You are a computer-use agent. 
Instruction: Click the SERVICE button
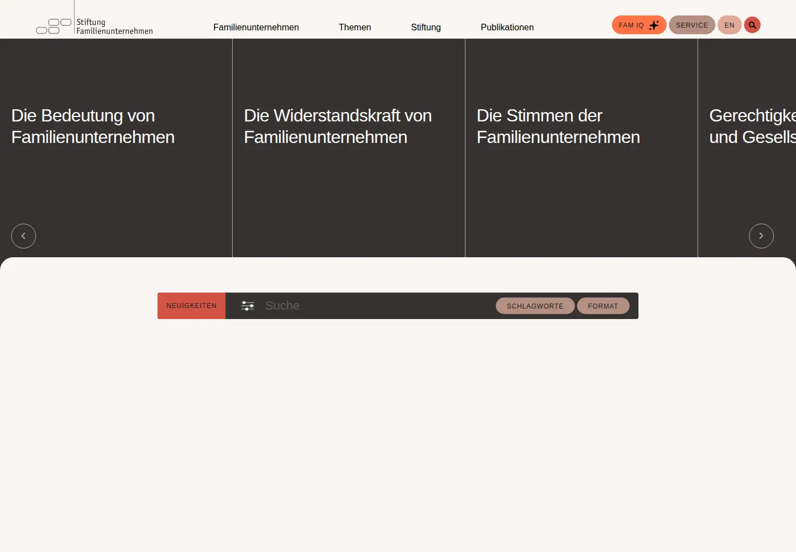pos(692,25)
